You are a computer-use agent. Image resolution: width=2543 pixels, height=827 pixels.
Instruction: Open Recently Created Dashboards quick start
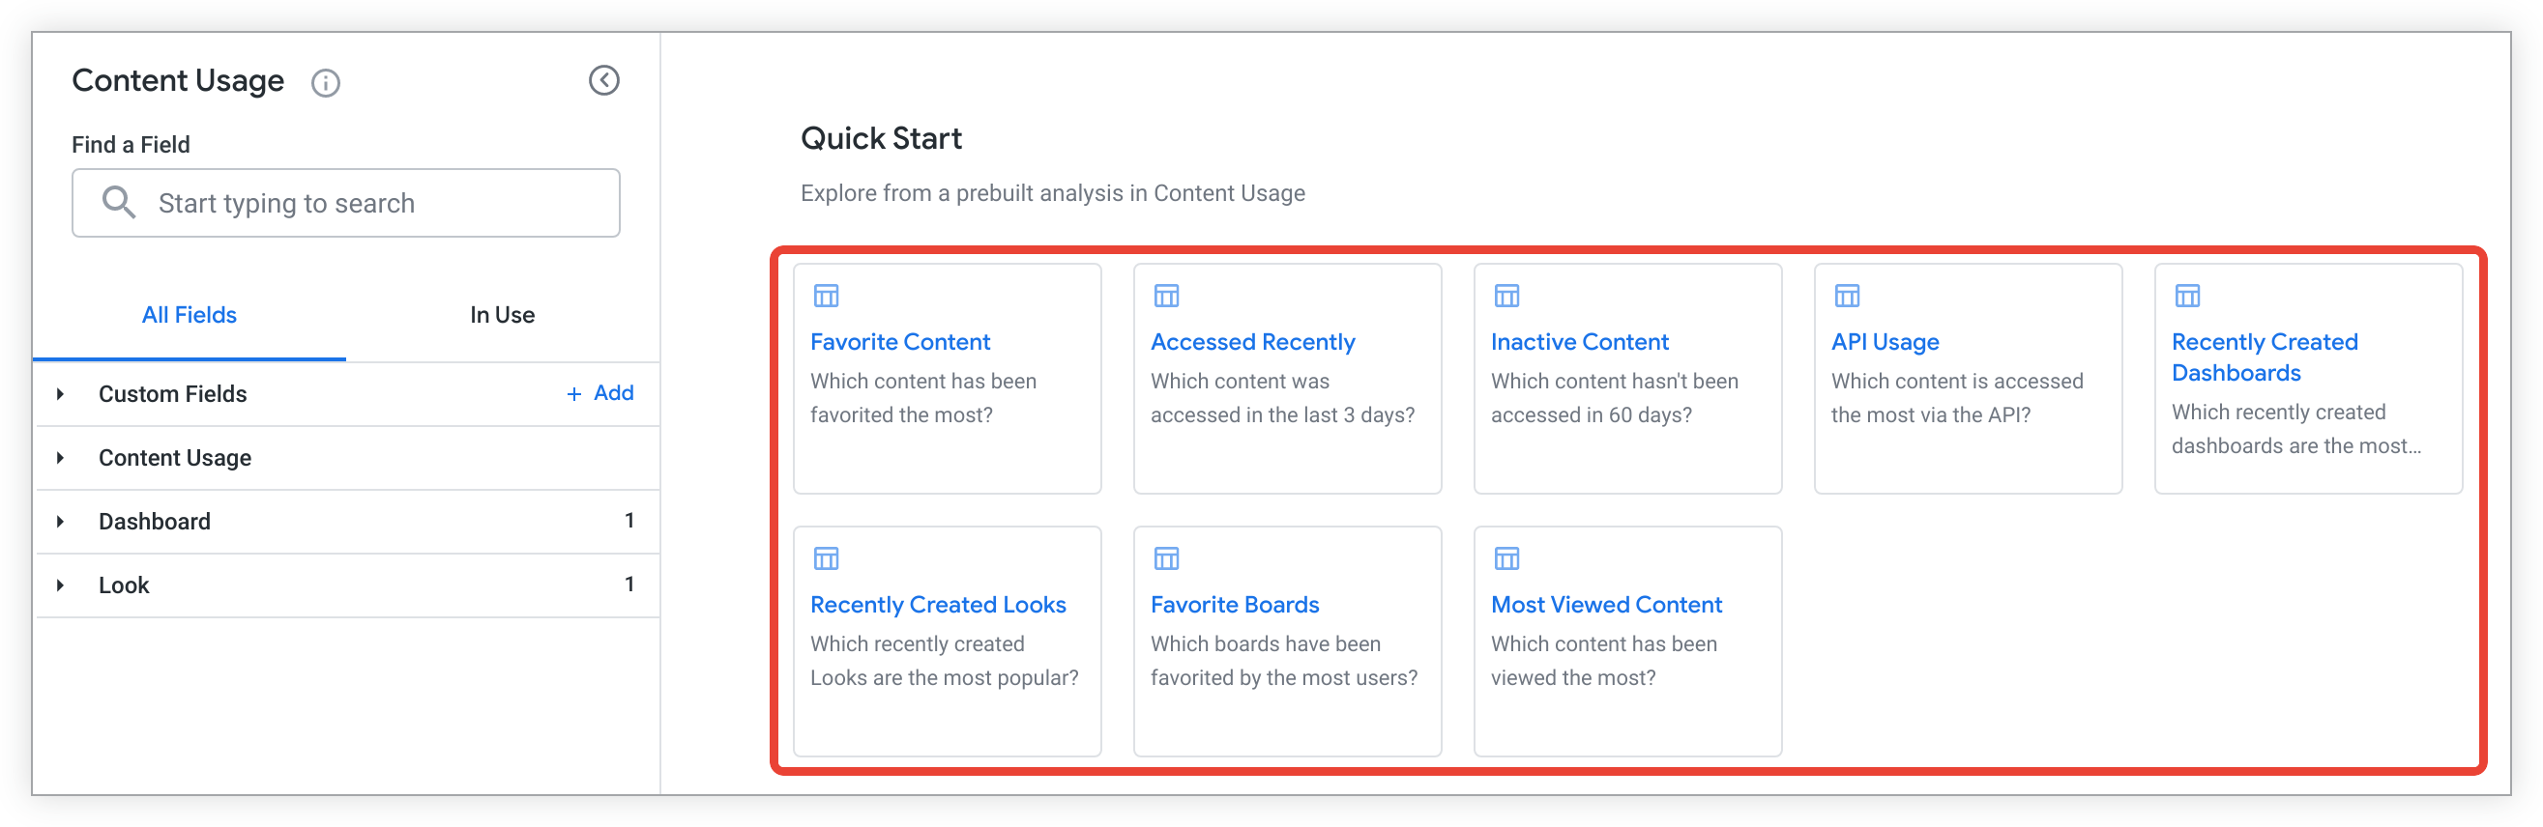(x=2264, y=356)
